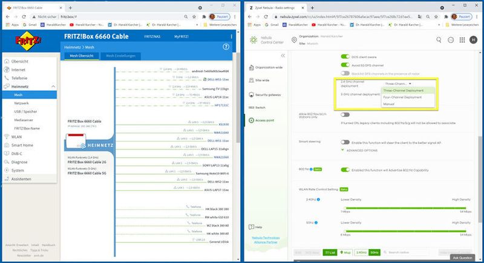Click the Map view button

coord(345,252)
